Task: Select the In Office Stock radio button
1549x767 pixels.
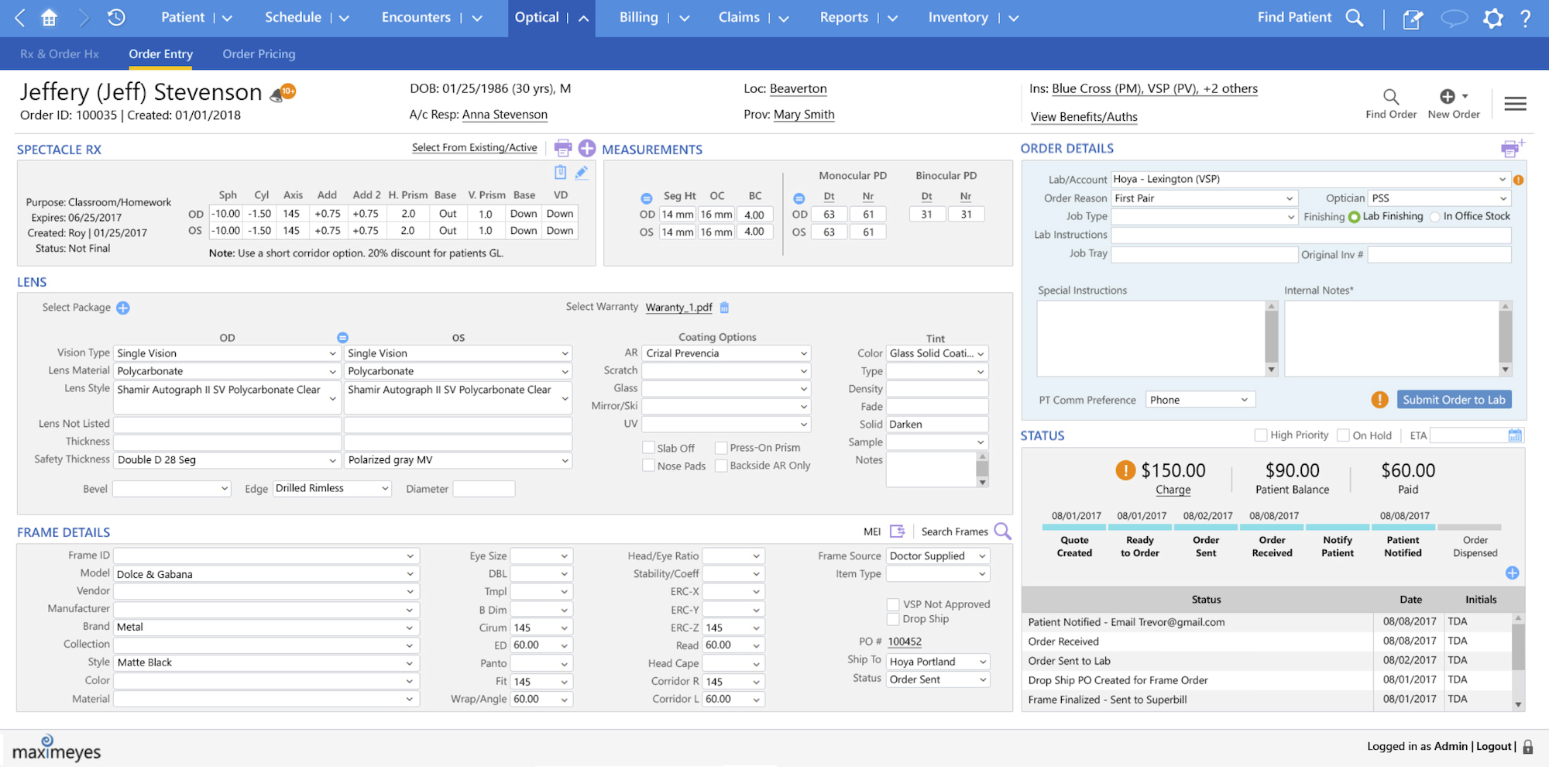Action: pyautogui.click(x=1435, y=217)
